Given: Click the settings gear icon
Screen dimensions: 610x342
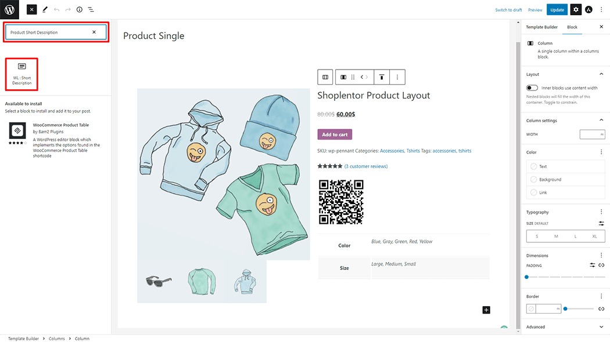Looking at the screenshot, I should click(576, 10).
